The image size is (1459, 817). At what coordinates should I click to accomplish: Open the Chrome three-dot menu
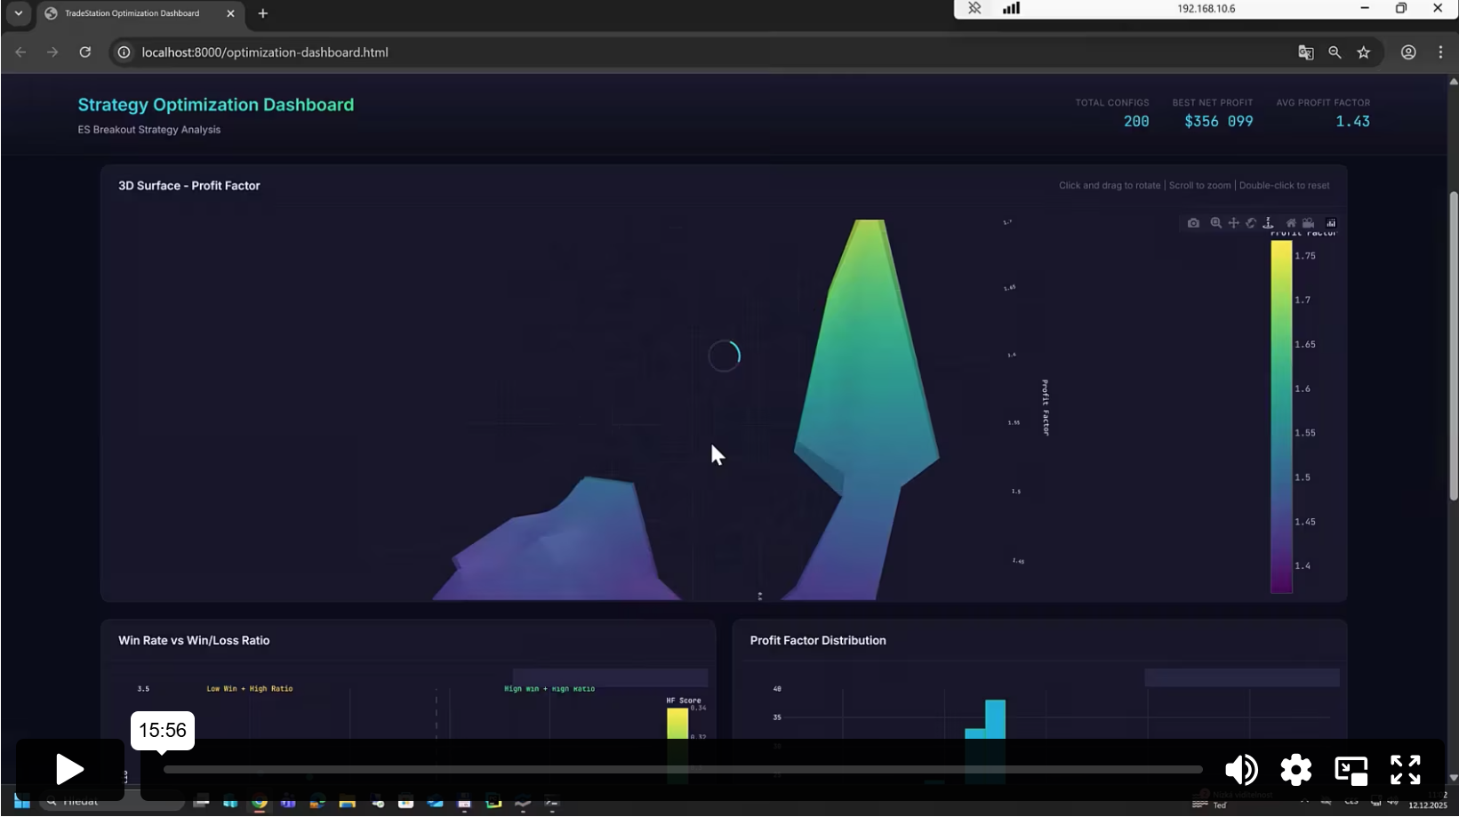point(1440,52)
